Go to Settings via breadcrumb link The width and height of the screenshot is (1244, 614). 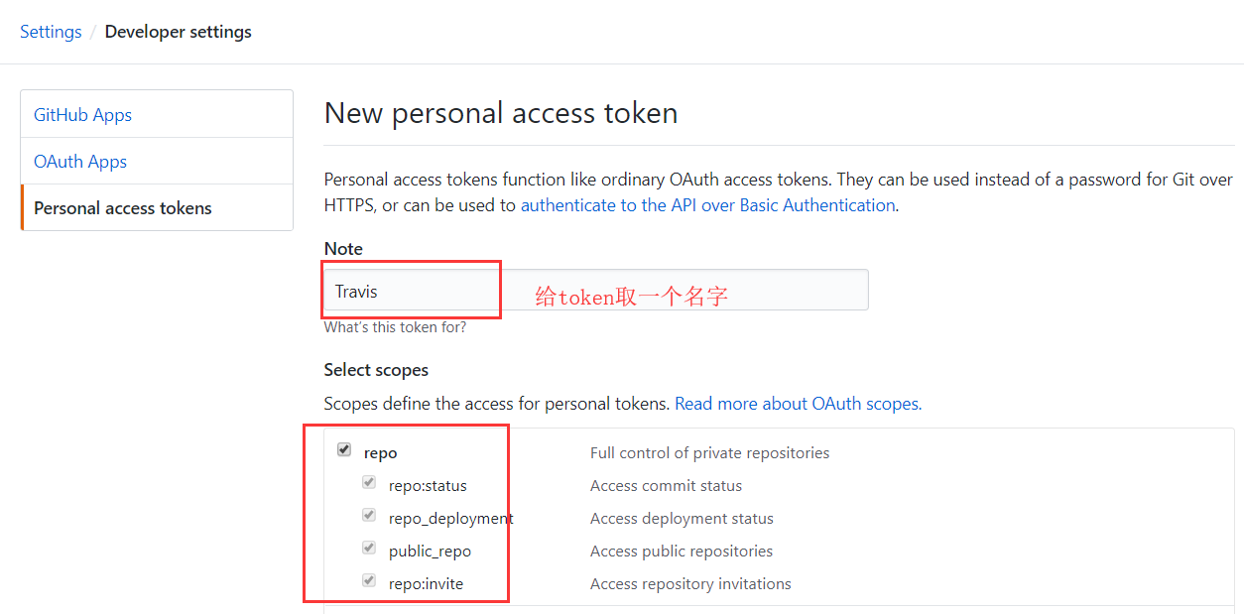pos(51,32)
